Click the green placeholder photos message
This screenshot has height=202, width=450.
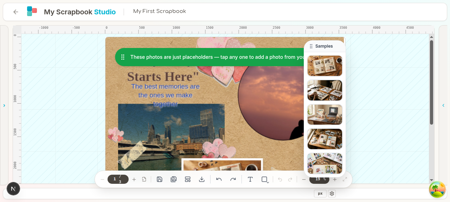pos(217,57)
